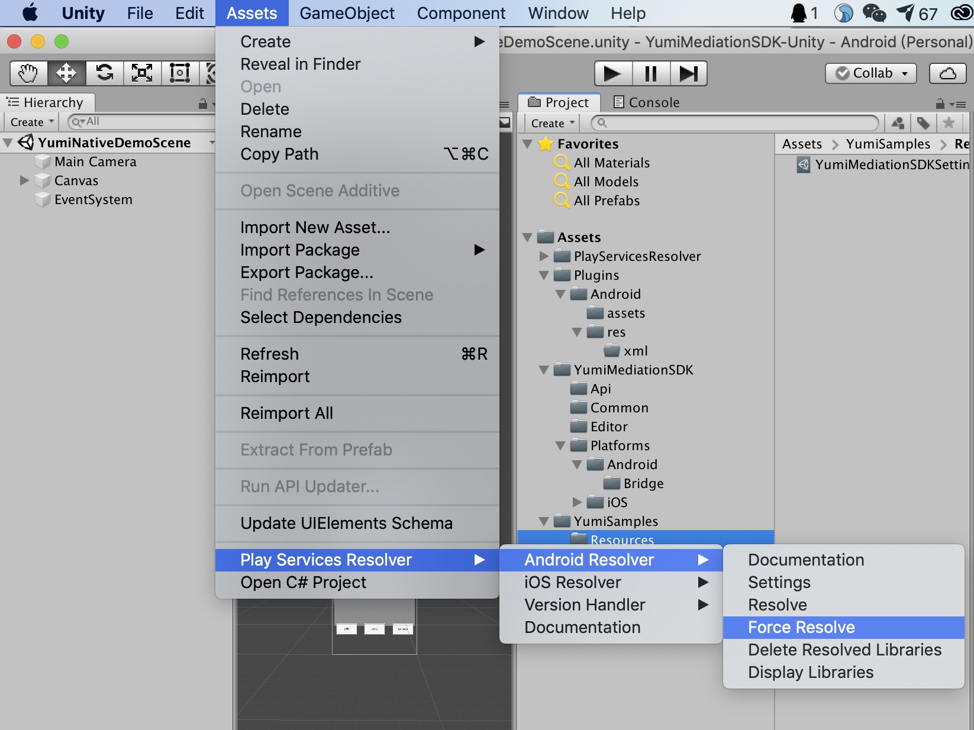Select the Bridge folder
Viewport: 974px width, 730px height.
[643, 483]
